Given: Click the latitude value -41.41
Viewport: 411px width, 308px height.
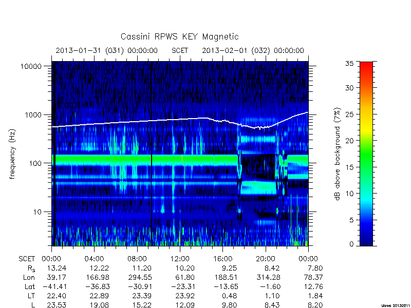Looking at the screenshot, I should pos(54,286).
